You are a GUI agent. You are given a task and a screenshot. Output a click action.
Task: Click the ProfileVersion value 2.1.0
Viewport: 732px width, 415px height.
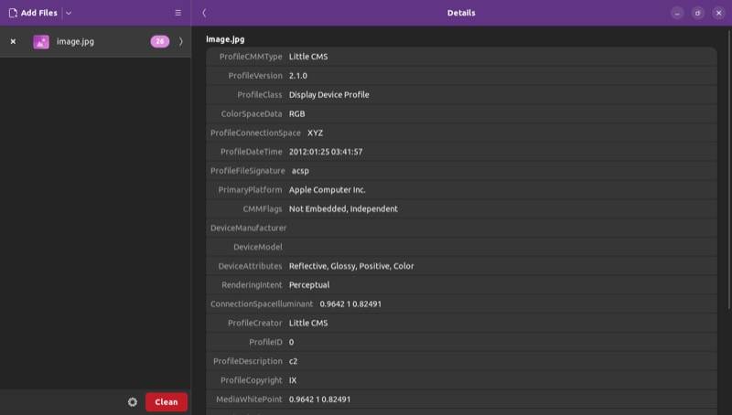298,76
